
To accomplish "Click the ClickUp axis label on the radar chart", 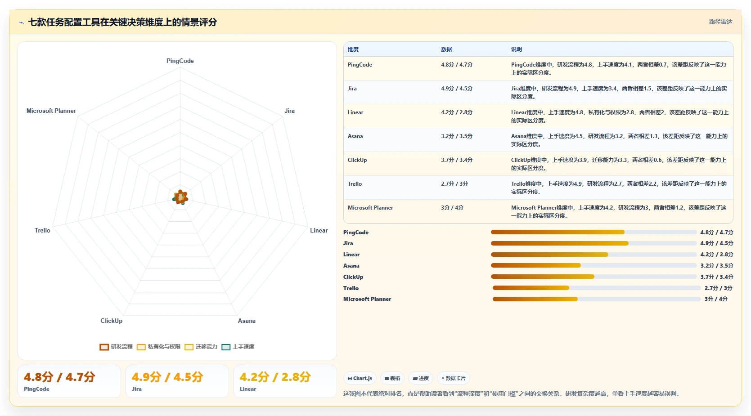I will [111, 321].
